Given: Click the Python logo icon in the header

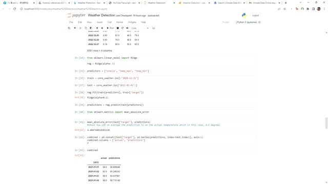Looking at the screenshot, I should click(244, 15).
